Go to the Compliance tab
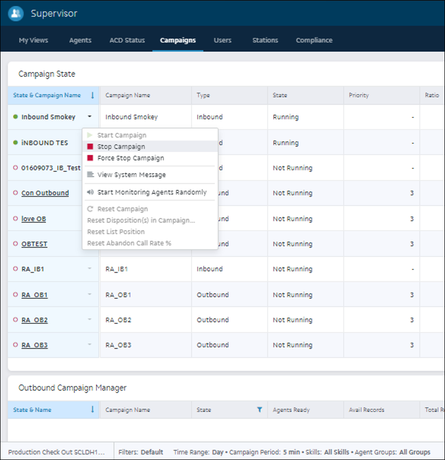The width and height of the screenshot is (445, 460). 314,40
